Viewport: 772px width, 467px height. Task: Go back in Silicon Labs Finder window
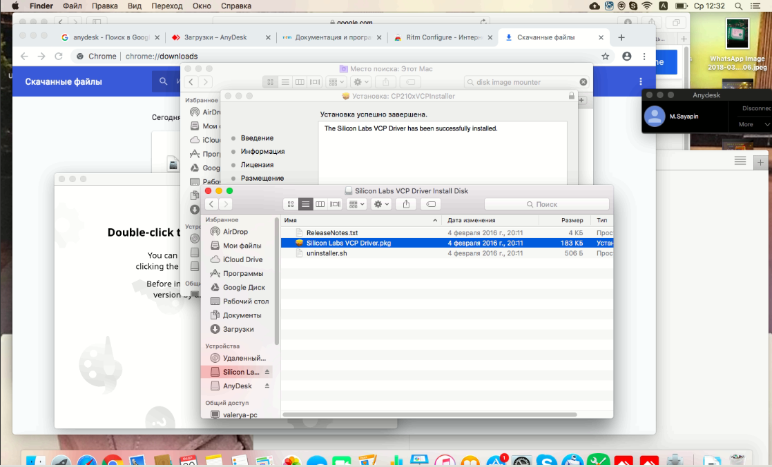[212, 204]
